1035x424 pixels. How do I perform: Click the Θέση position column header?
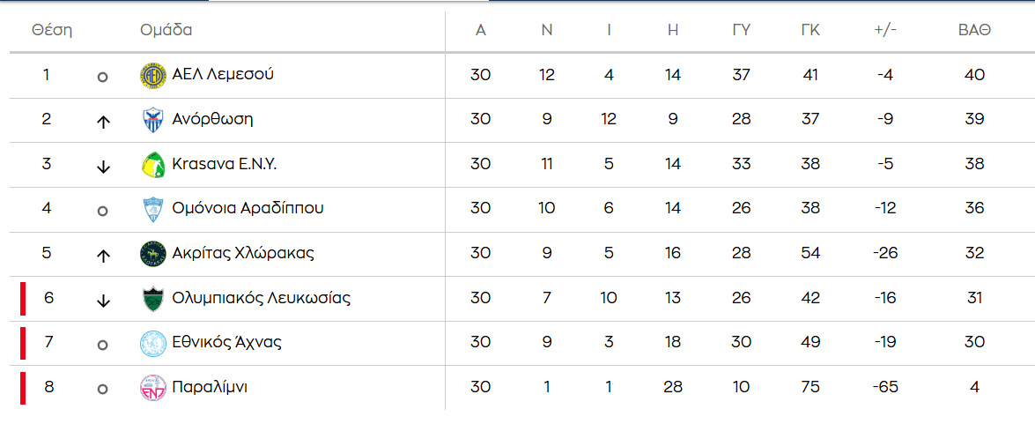[52, 30]
